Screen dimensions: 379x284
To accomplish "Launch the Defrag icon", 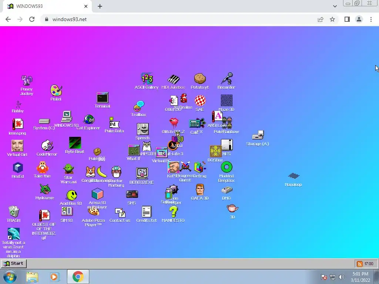I will coord(200,167).
